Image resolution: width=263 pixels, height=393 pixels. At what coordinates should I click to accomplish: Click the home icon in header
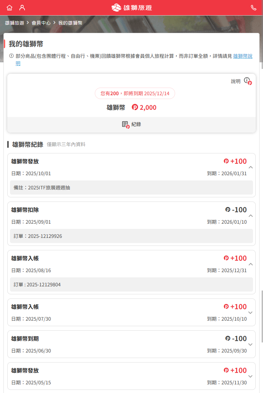9,8
